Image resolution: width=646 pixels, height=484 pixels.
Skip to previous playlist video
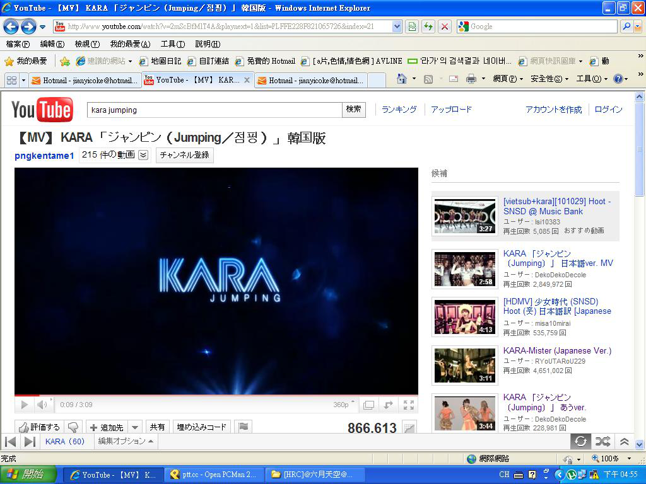pos(10,442)
